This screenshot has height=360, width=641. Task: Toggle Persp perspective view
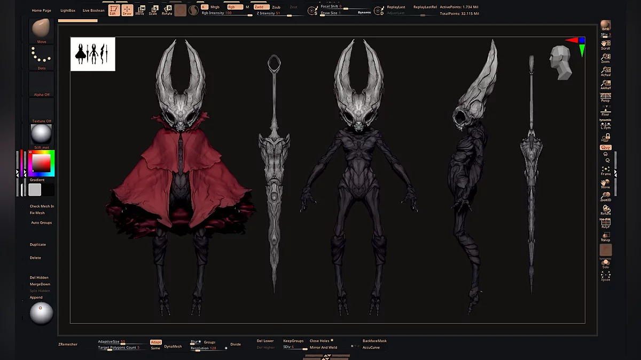point(605,97)
